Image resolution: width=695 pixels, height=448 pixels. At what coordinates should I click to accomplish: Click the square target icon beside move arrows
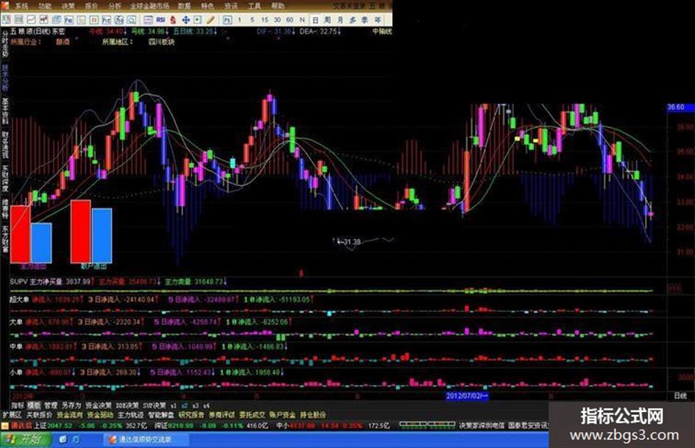(x=198, y=20)
